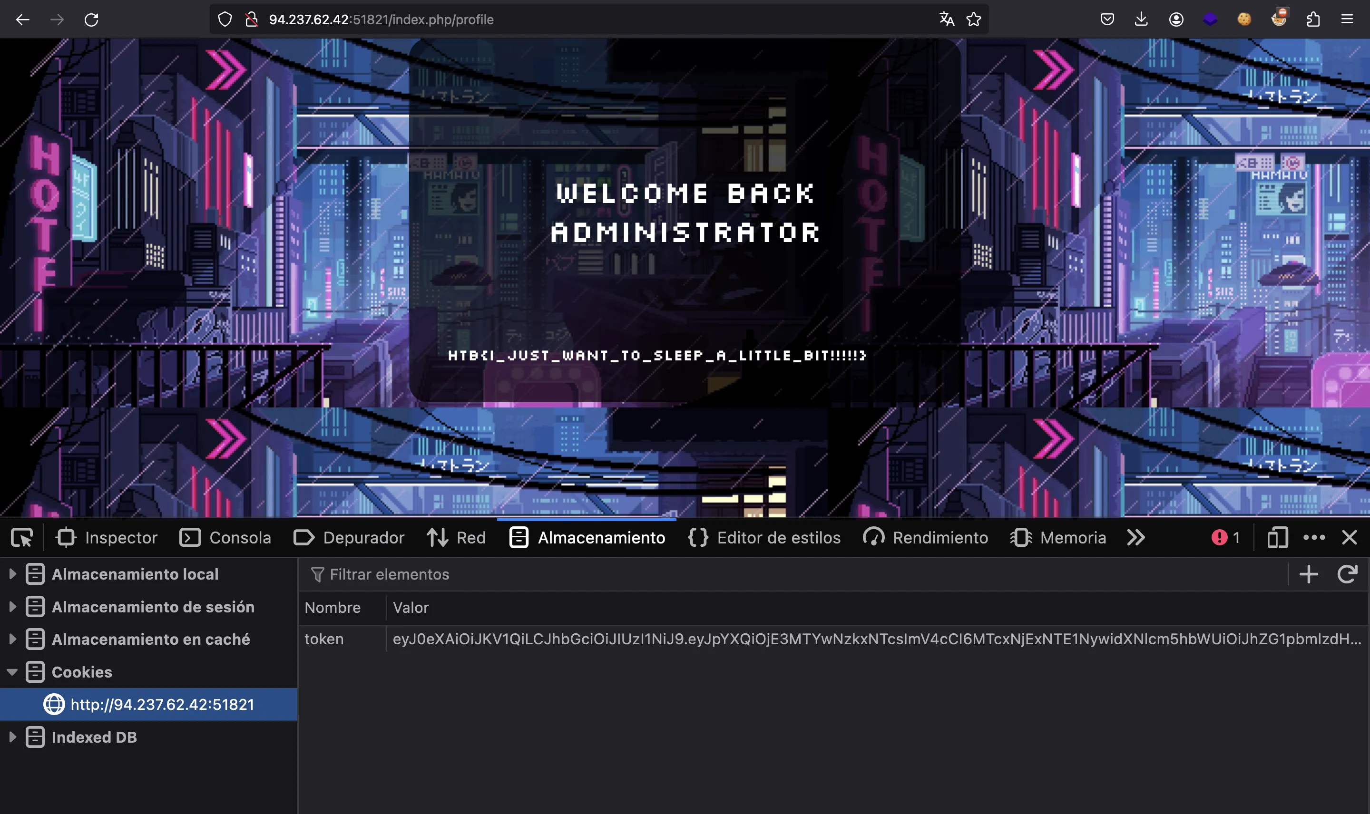The width and height of the screenshot is (1370, 814).
Task: Sort by the Nombre column header
Action: 343,608
